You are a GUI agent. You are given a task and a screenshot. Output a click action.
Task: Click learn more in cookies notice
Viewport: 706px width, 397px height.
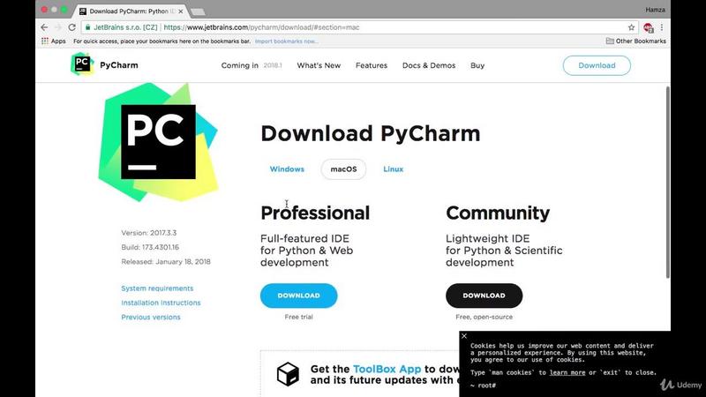tap(567, 372)
